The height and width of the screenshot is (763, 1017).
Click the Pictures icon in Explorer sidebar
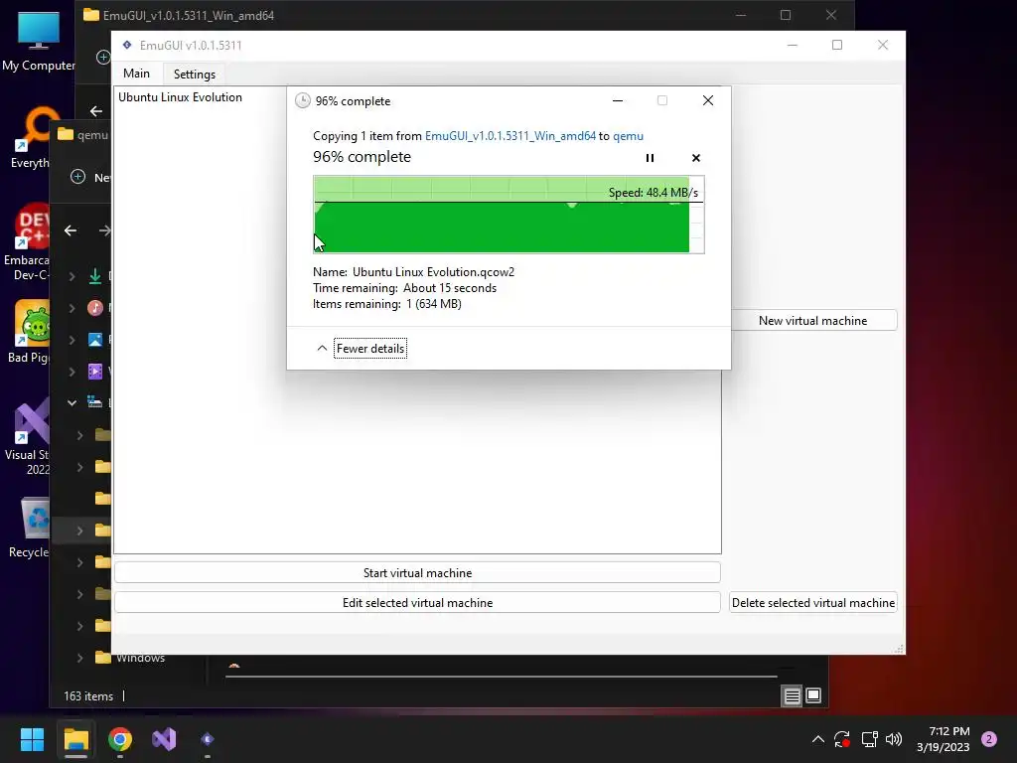coord(95,340)
